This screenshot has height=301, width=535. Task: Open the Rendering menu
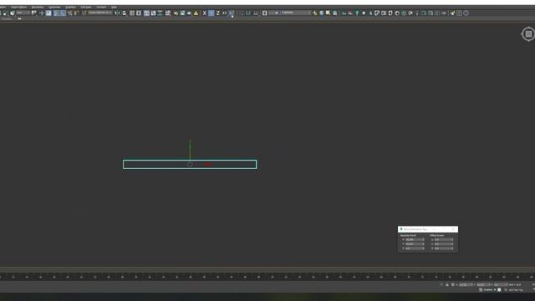coord(37,7)
